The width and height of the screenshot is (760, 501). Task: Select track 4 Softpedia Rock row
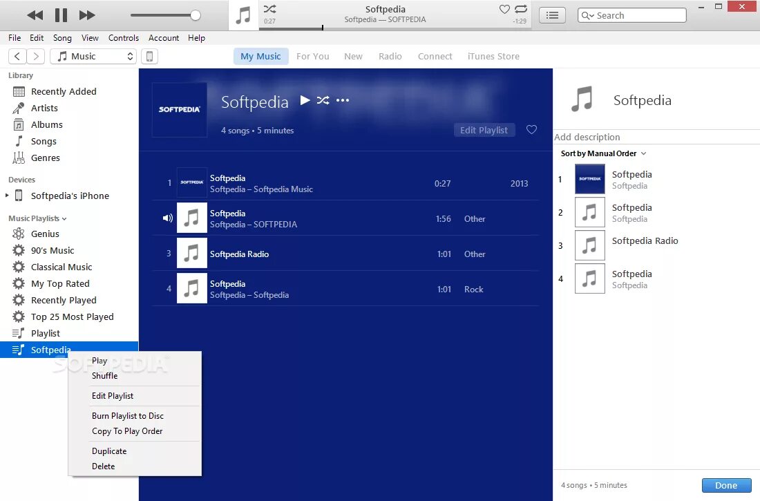tap(345, 289)
